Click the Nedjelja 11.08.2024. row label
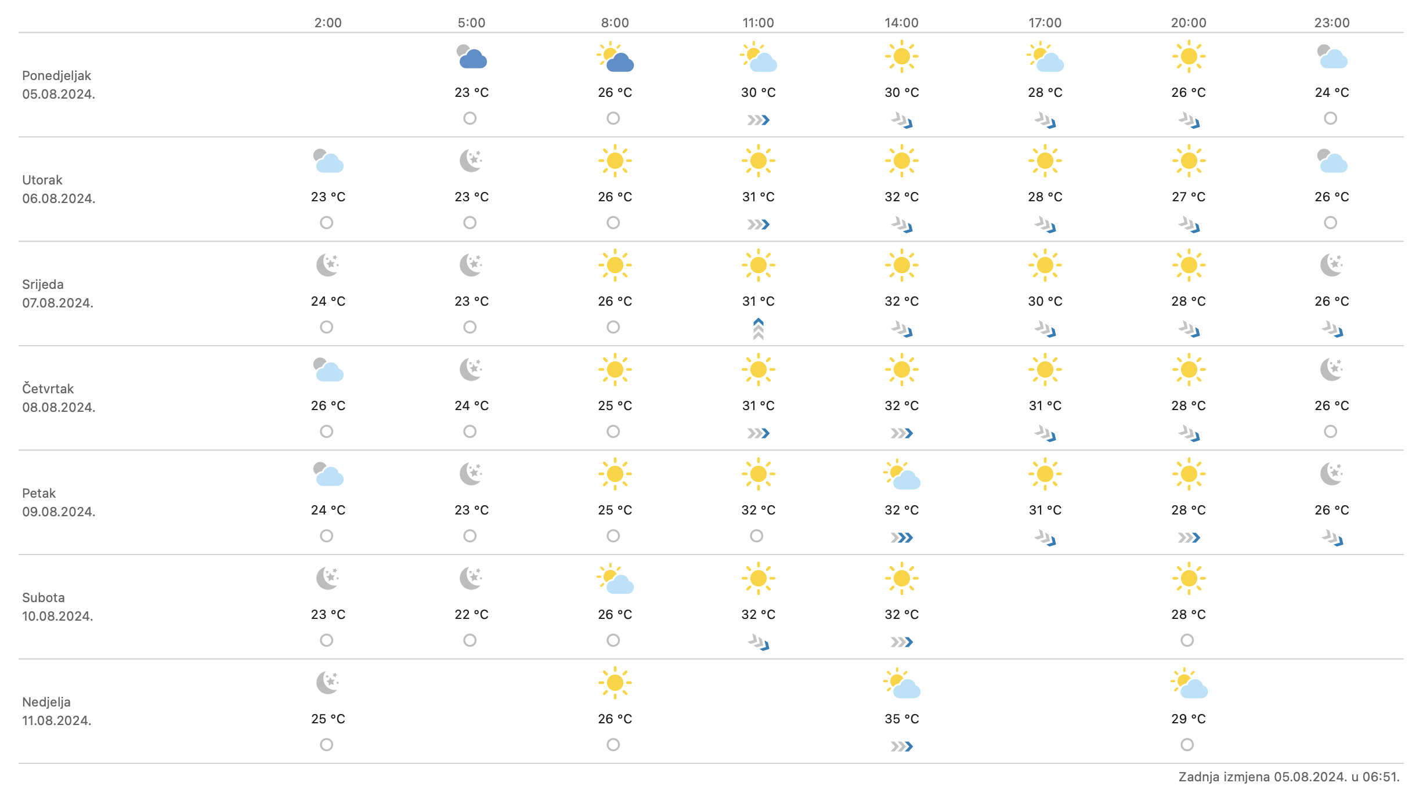 tap(56, 711)
